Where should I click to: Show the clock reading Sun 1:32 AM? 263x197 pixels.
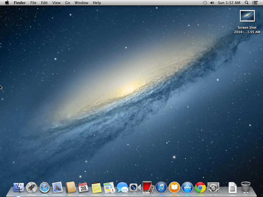pos(229,3)
